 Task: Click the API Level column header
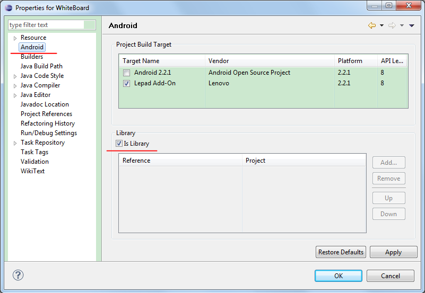pos(392,61)
